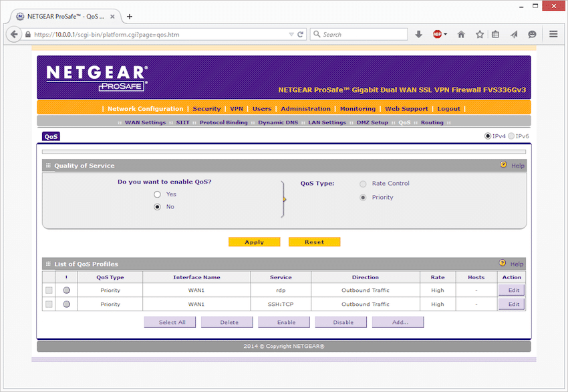Click the rdp service cell
This screenshot has width=568, height=392.
(x=281, y=290)
